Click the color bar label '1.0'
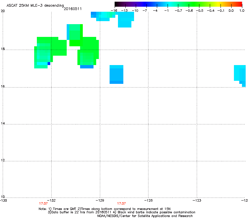Viewport: 248px width, 218px height. pyautogui.click(x=242, y=11)
